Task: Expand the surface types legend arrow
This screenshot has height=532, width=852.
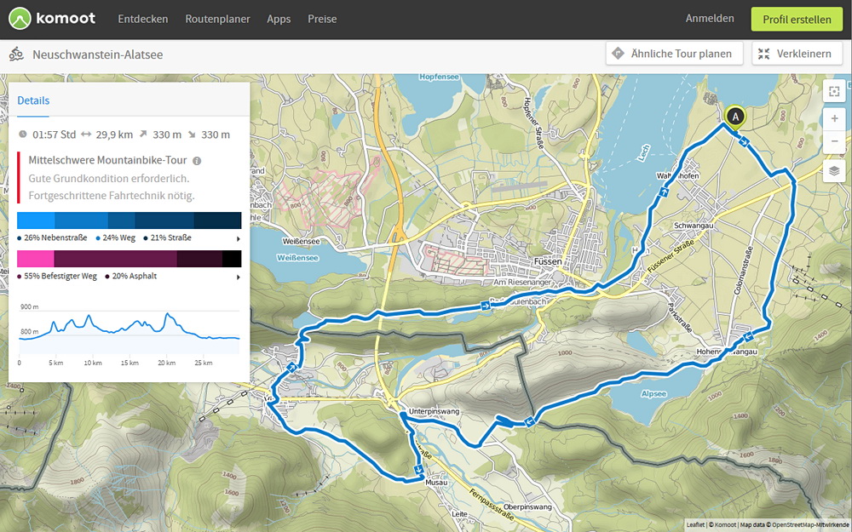Action: click(238, 277)
